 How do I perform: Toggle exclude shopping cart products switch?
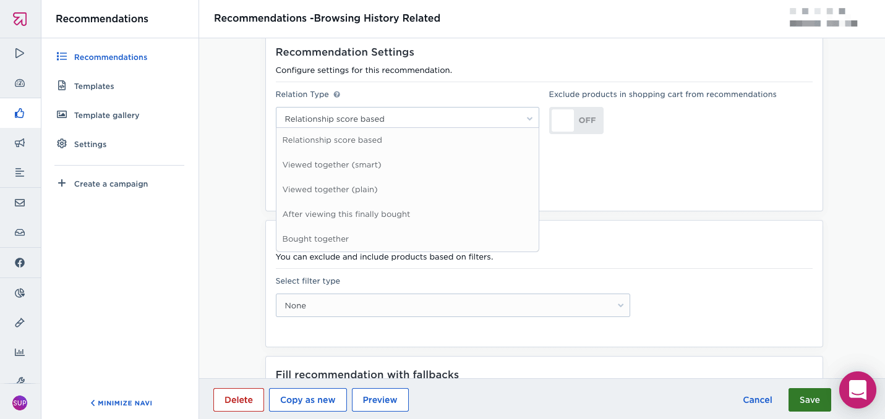pos(576,121)
